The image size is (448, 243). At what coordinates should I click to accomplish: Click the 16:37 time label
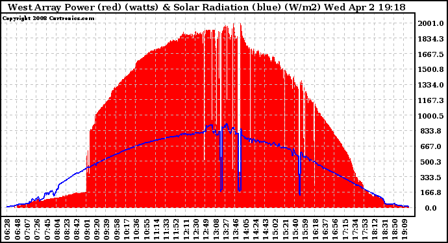[324, 229]
